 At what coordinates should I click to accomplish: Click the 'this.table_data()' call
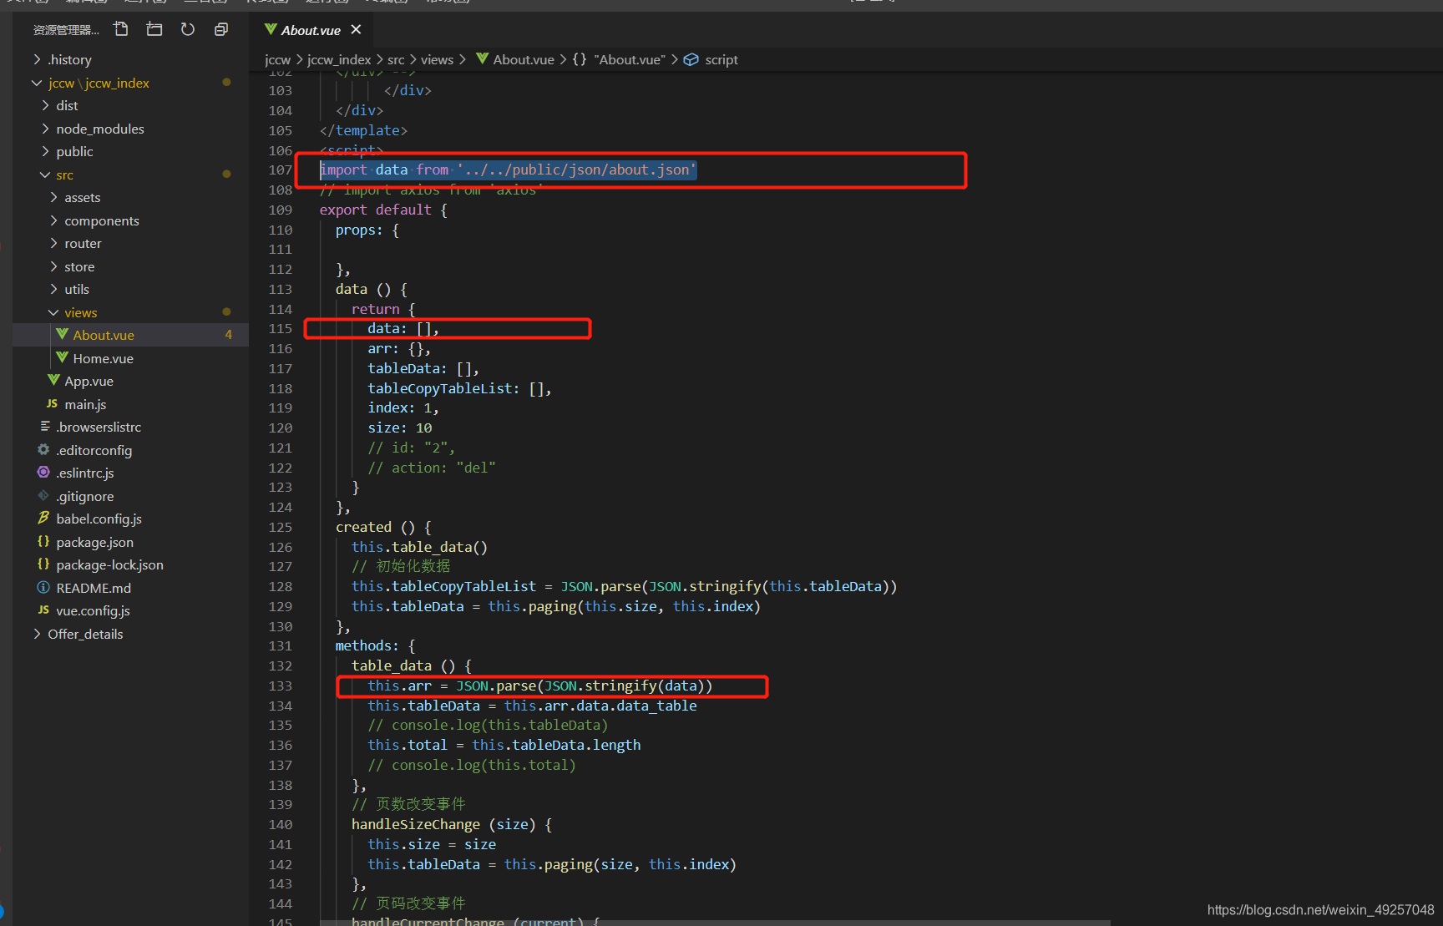click(419, 547)
